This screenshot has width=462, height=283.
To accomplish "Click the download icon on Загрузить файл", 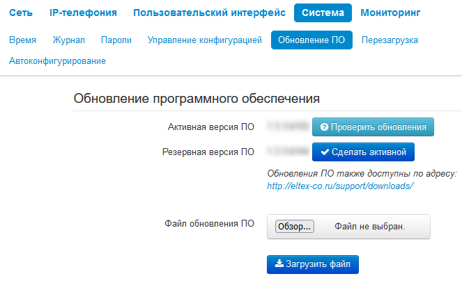I will 279,264.
